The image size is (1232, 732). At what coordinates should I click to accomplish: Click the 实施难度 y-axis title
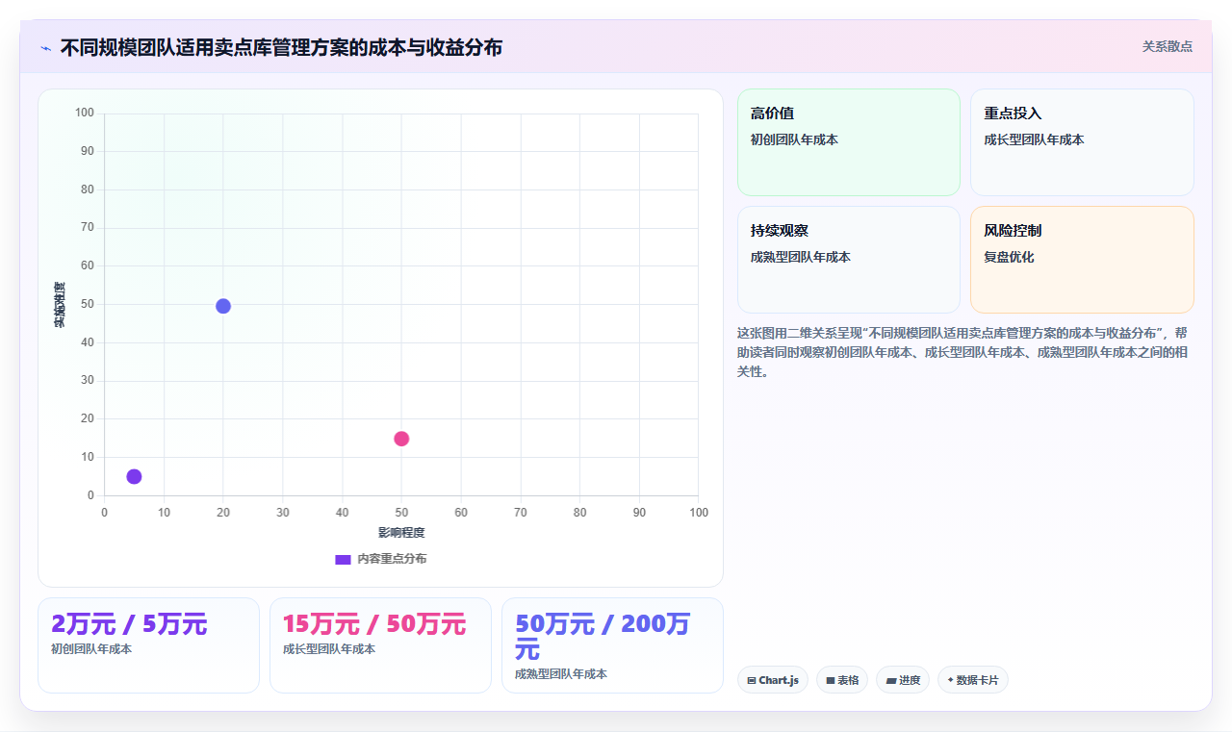tap(60, 304)
